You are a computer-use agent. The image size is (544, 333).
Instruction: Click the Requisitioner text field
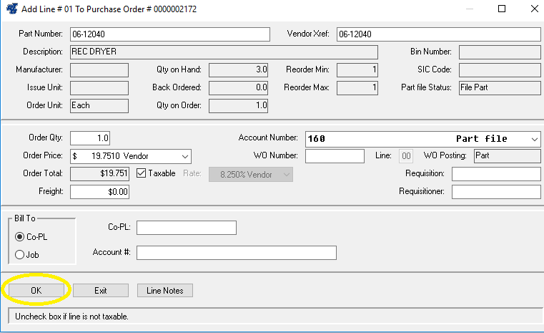495,191
